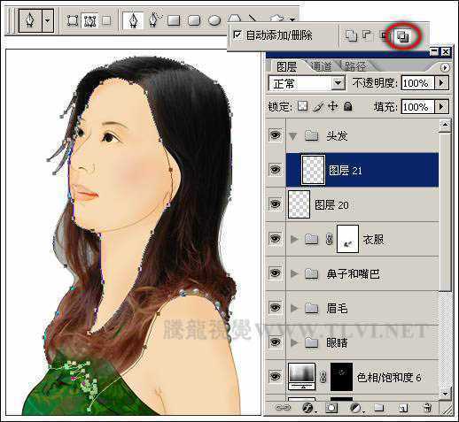Click layers list scroll up arrow
The width and height of the screenshot is (459, 422).
445,126
